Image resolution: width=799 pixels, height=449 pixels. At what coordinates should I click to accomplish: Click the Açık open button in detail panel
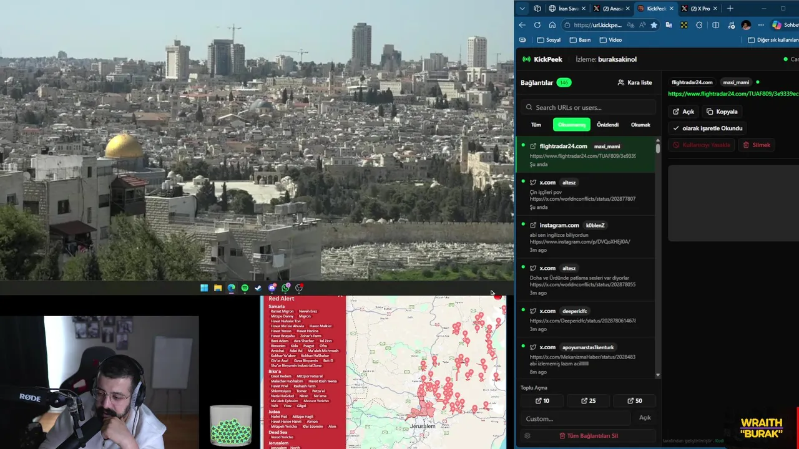(684, 112)
